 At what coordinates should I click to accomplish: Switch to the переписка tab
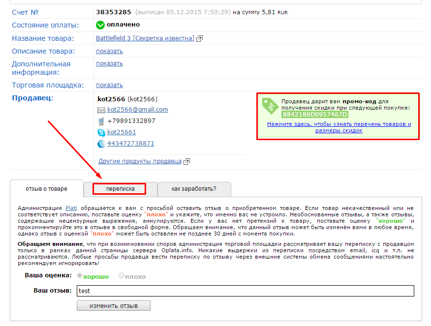tap(121, 189)
